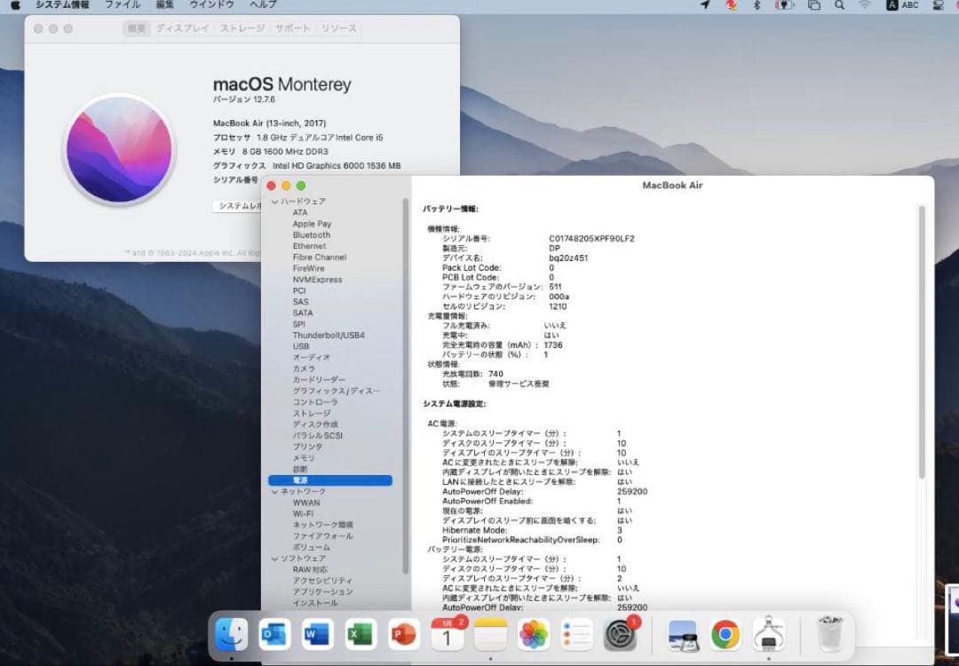
Task: Open Finder from the Dock
Action: (232, 635)
